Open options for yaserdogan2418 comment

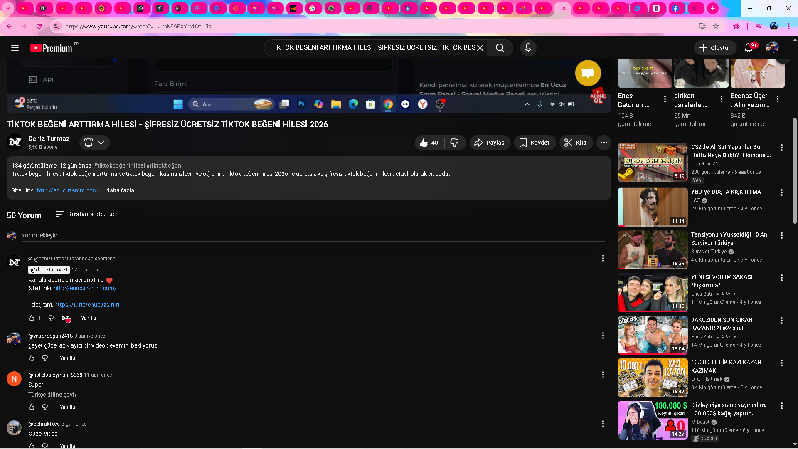(x=603, y=336)
